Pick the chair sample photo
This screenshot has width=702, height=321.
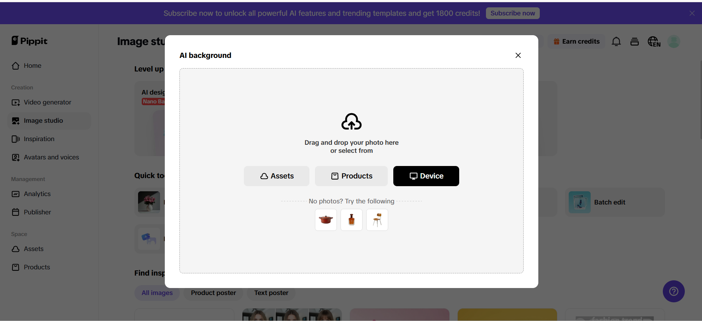[377, 220]
